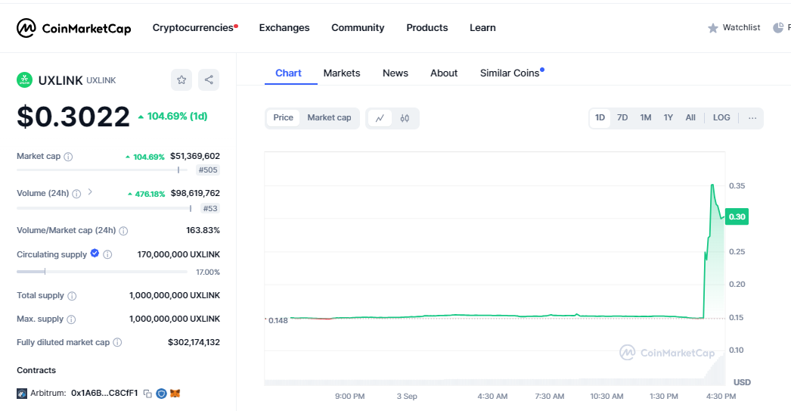Click the green 0.30 current price label

tap(737, 216)
